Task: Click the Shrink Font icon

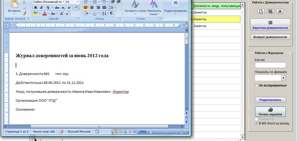Action: pos(67,13)
